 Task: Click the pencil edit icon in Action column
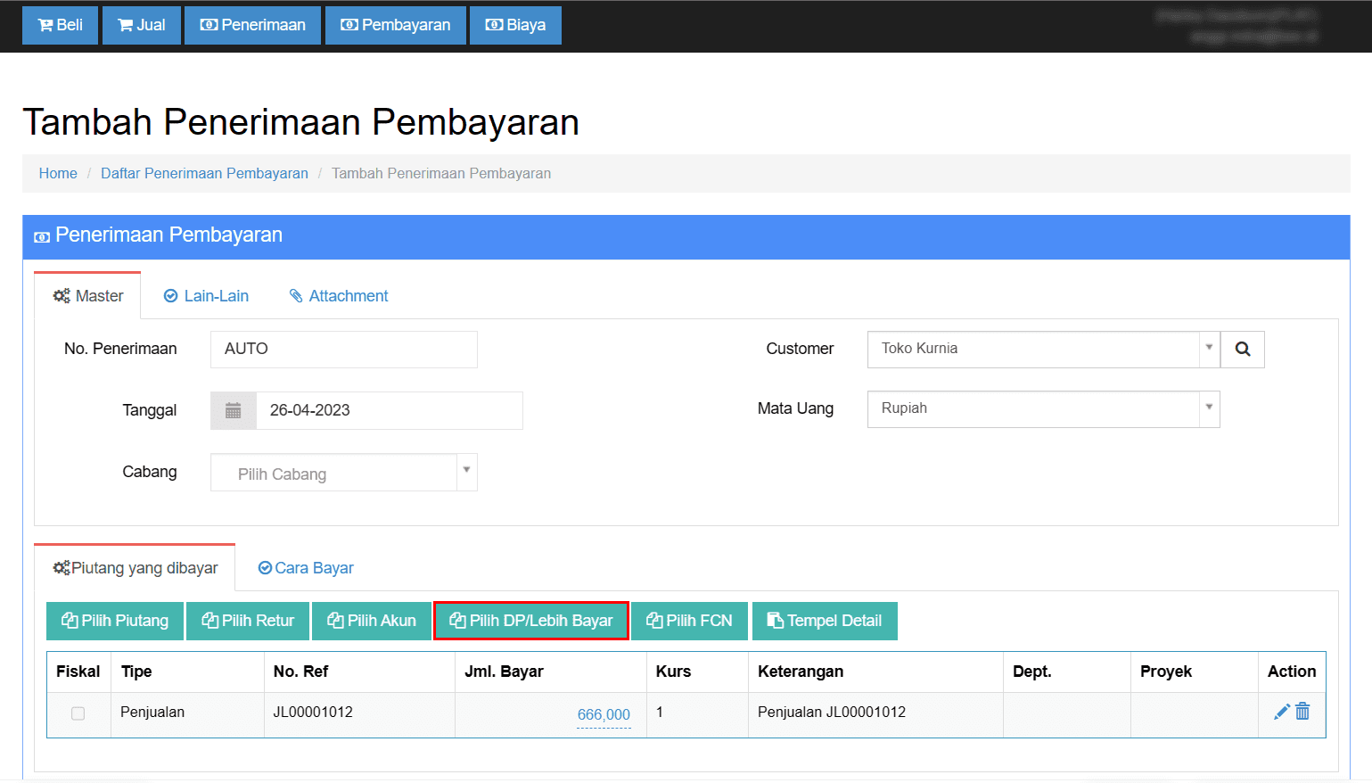click(x=1281, y=712)
